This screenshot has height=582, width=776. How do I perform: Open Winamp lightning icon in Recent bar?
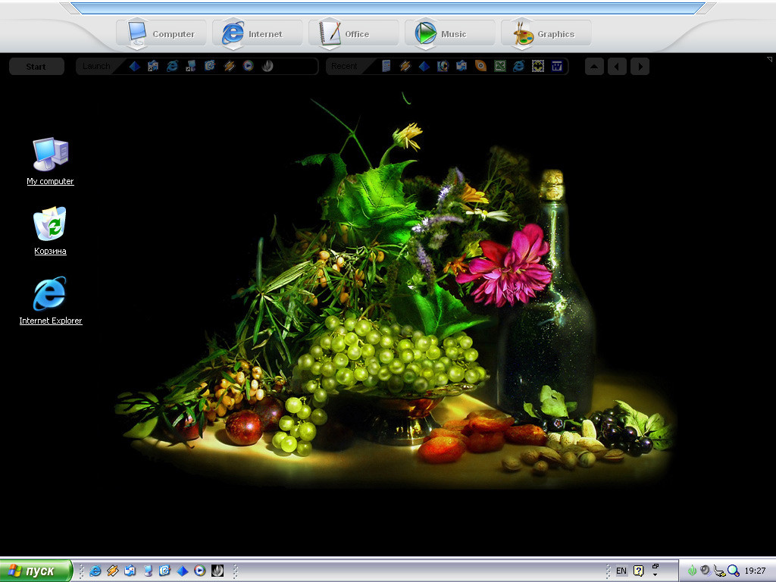405,66
